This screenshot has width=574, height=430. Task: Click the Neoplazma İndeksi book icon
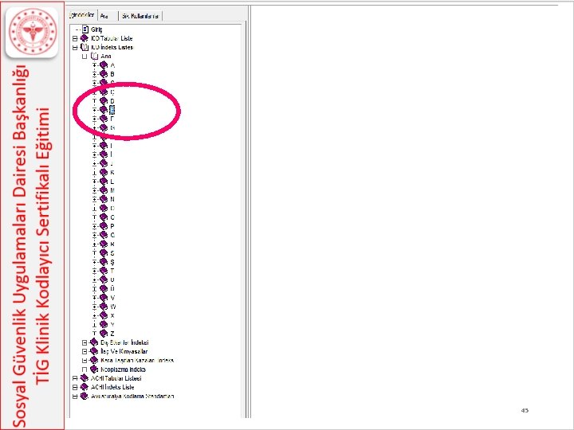[x=94, y=369]
